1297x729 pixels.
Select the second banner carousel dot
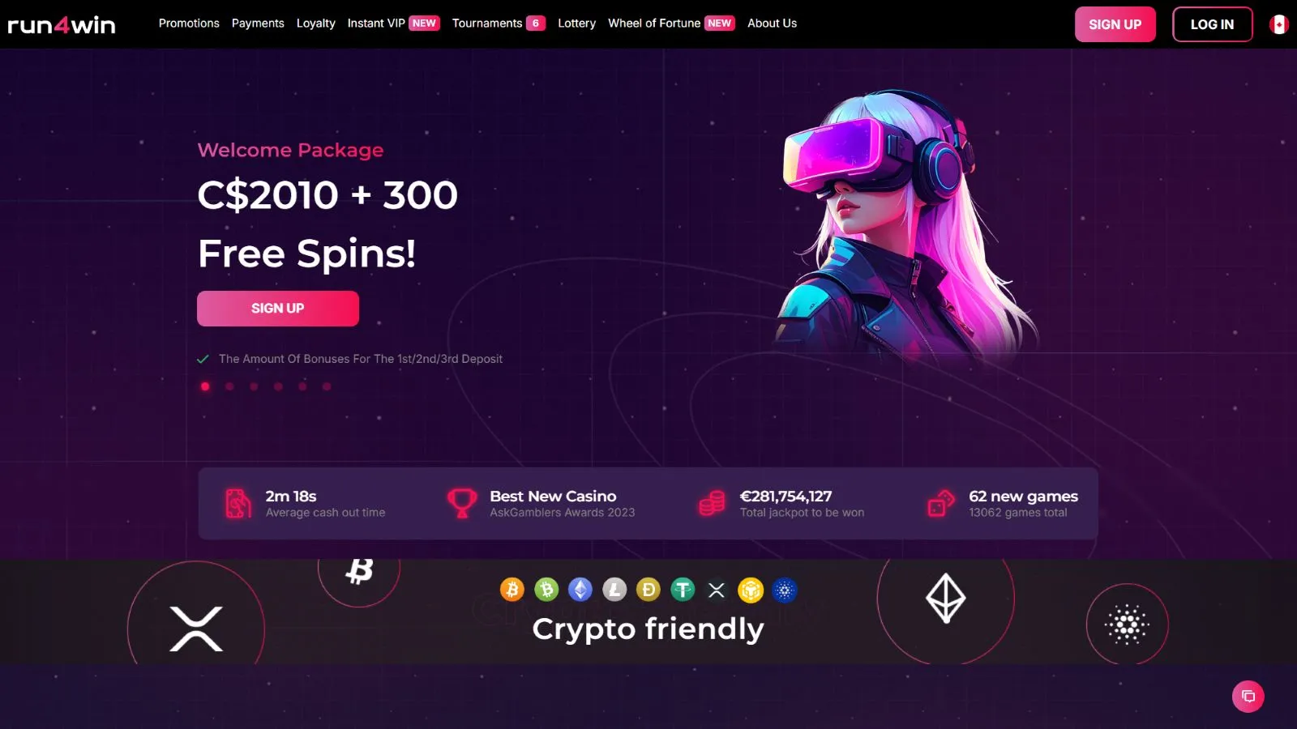click(229, 386)
